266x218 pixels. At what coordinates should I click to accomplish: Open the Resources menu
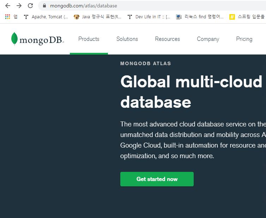[167, 39]
